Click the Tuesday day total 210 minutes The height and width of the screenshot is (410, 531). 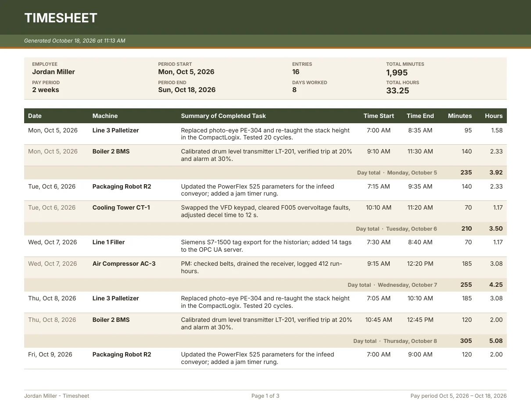466,229
